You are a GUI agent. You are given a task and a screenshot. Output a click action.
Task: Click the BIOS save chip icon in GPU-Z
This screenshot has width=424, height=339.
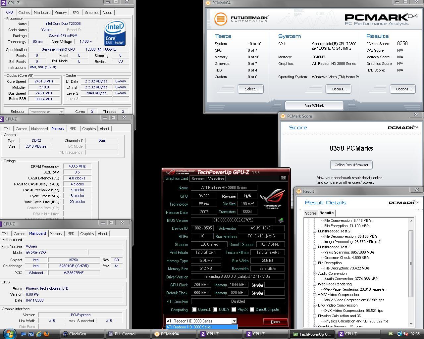(281, 220)
